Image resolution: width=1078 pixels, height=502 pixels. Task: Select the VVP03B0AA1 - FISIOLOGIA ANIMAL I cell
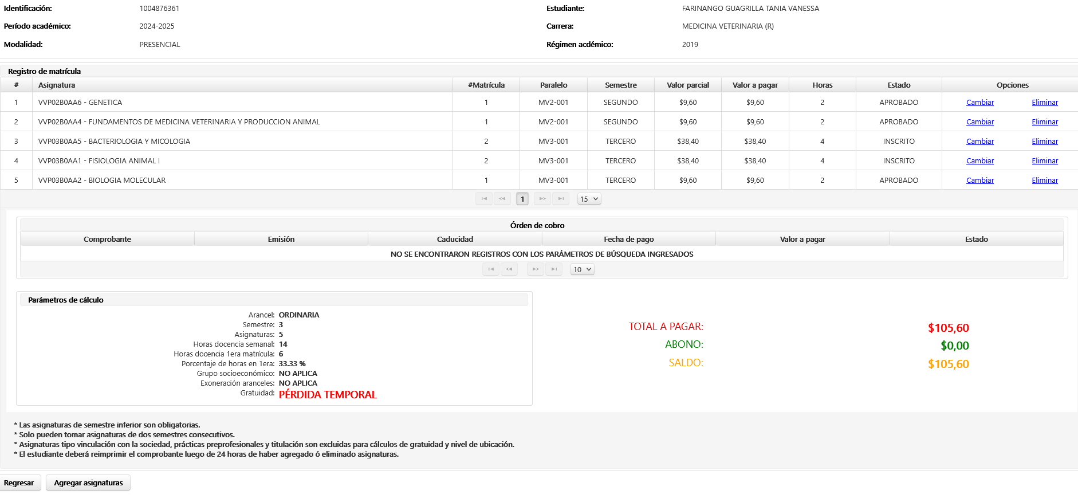(x=242, y=161)
